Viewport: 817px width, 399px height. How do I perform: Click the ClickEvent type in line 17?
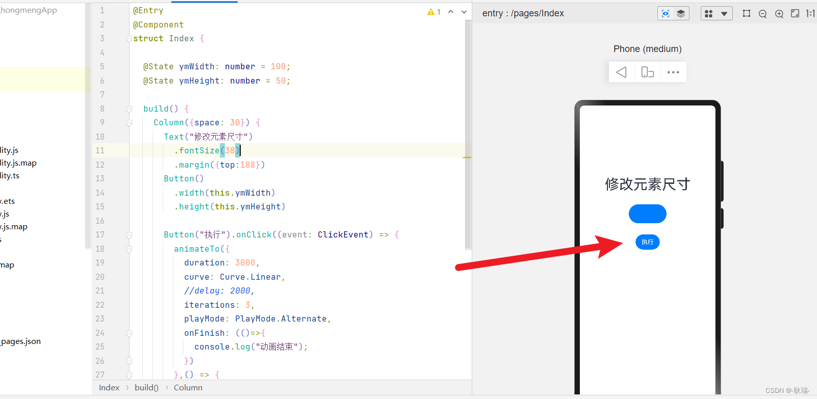(343, 235)
